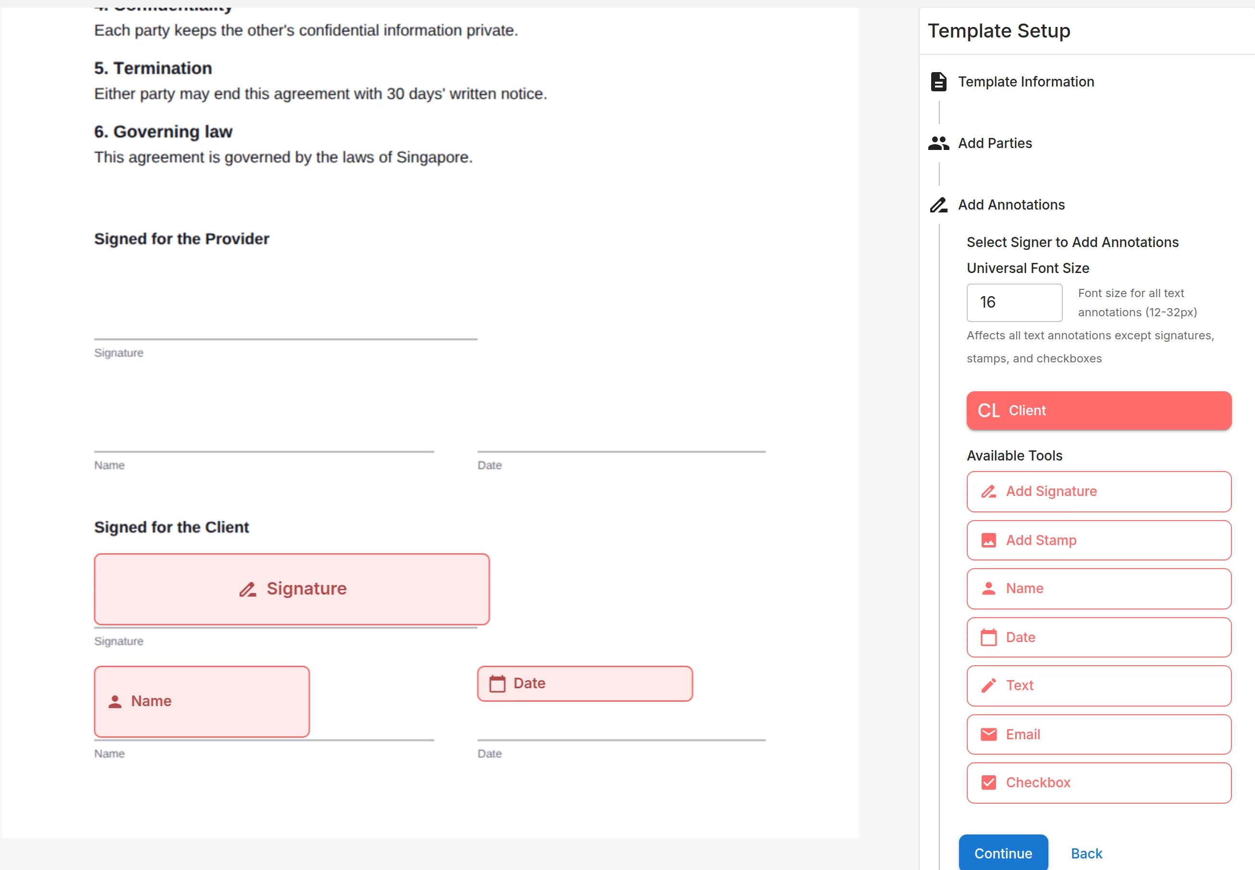The width and height of the screenshot is (1255, 870).
Task: Click the Email tool button
Action: point(1098,734)
